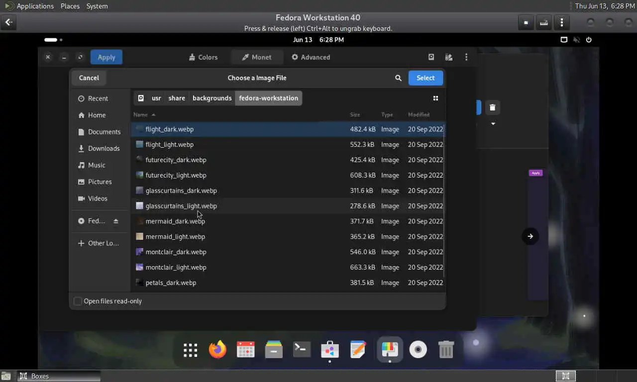The height and width of the screenshot is (382, 637).
Task: Click the presets manager icon in the header bar
Action: 449,57
